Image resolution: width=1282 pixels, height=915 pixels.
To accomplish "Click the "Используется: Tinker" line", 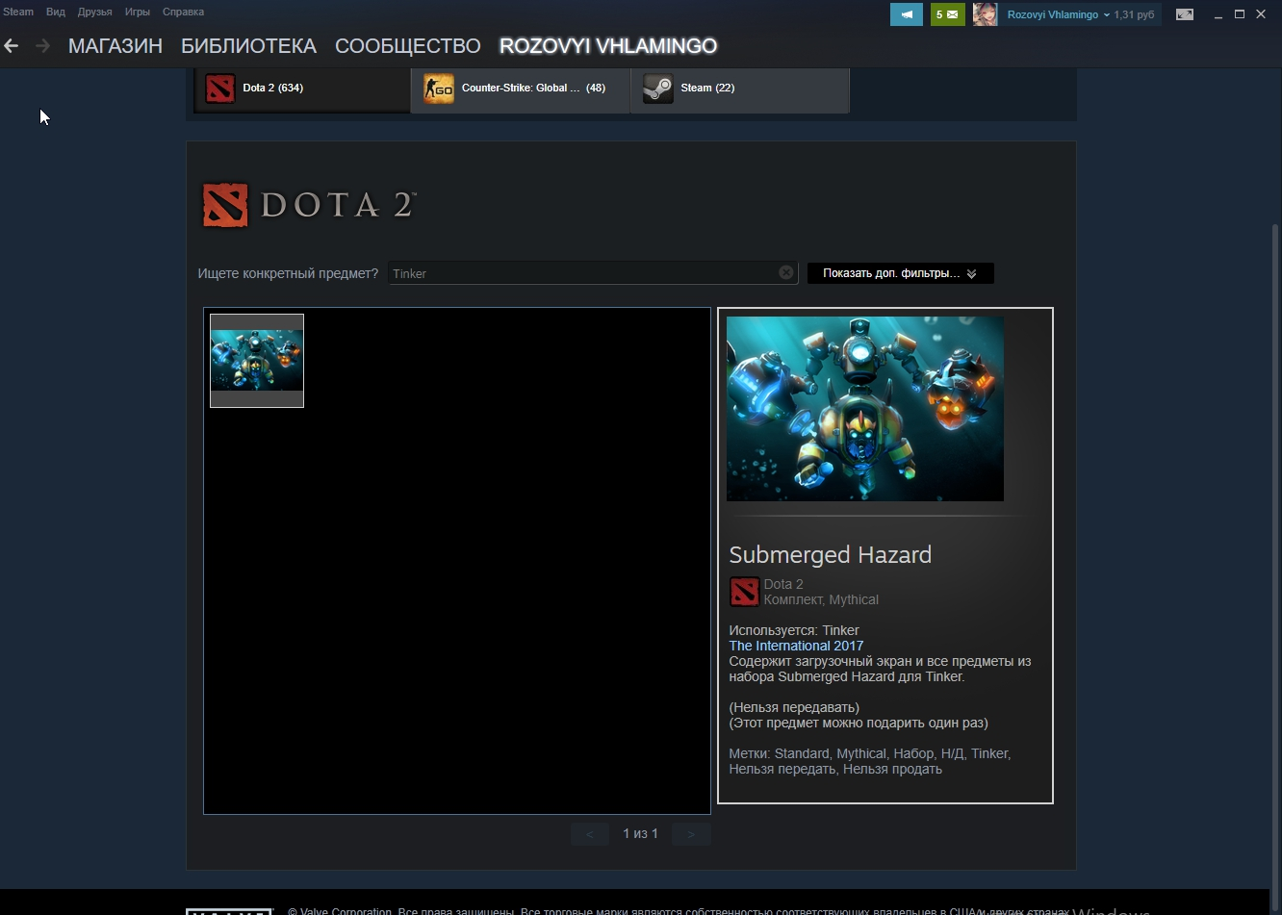I will (x=794, y=630).
